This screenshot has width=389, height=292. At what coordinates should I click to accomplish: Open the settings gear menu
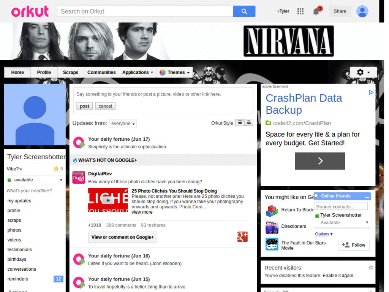tap(363, 72)
